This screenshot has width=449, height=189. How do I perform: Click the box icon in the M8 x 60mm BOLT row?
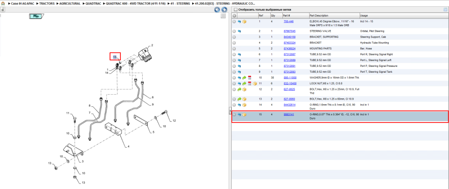[244, 99]
